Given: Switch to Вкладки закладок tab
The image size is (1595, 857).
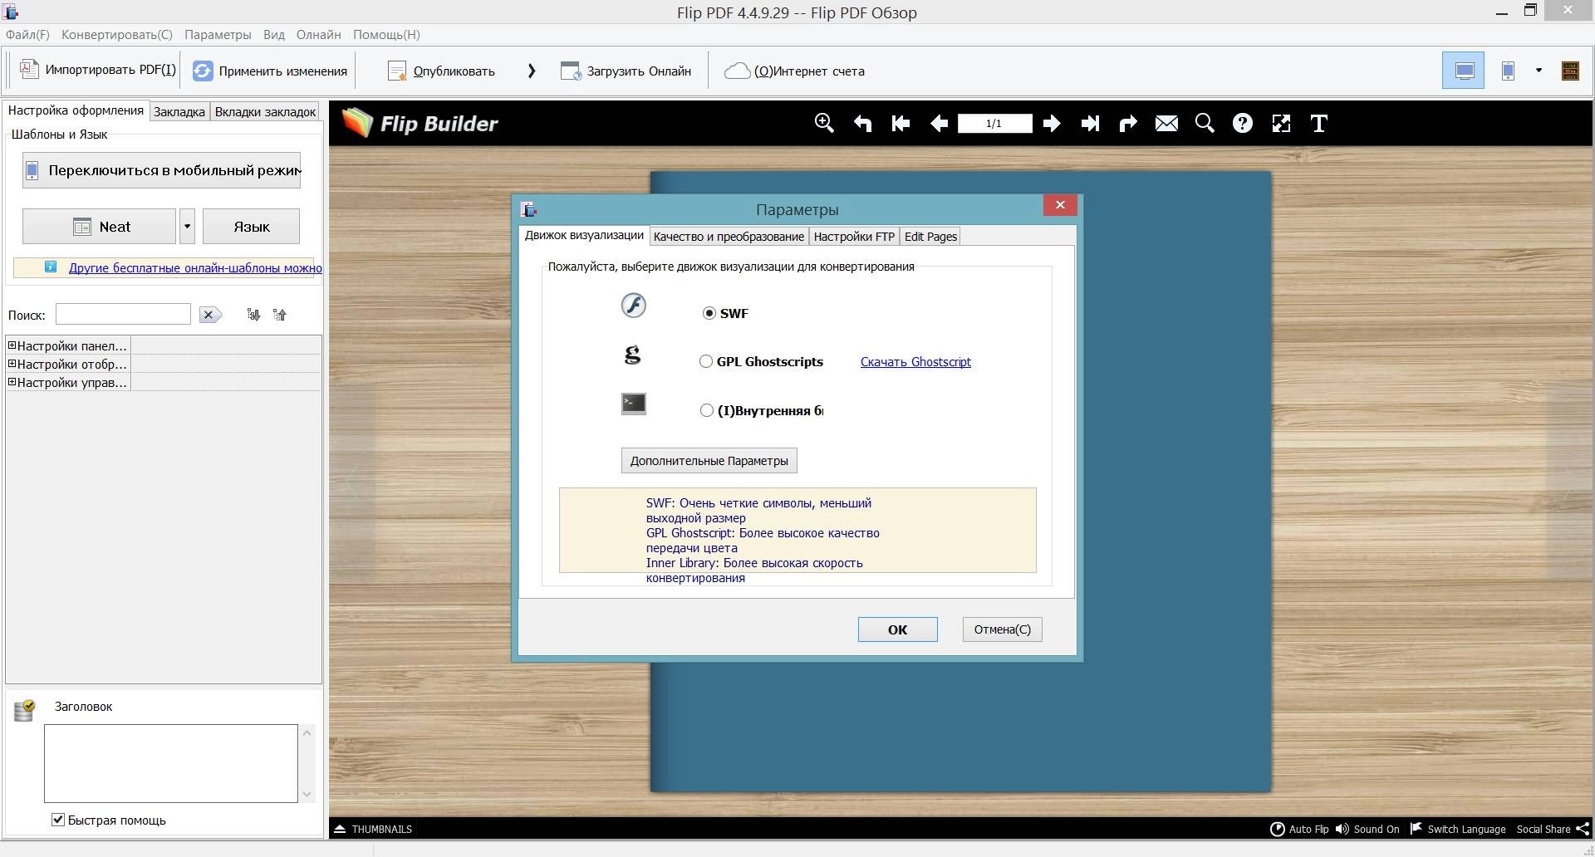Looking at the screenshot, I should coord(265,111).
